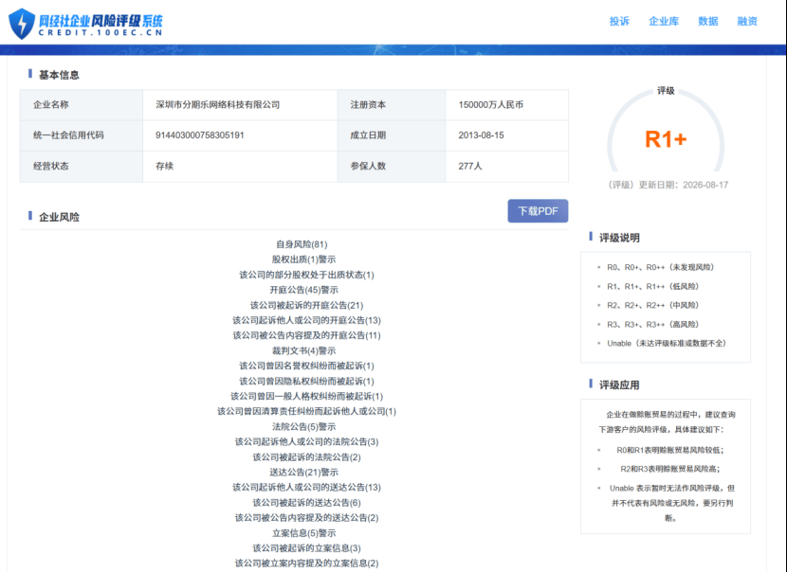The height and width of the screenshot is (572, 787).
Task: Click the R0、R0+、R0++ (未发现风险) entry
Action: point(661,267)
